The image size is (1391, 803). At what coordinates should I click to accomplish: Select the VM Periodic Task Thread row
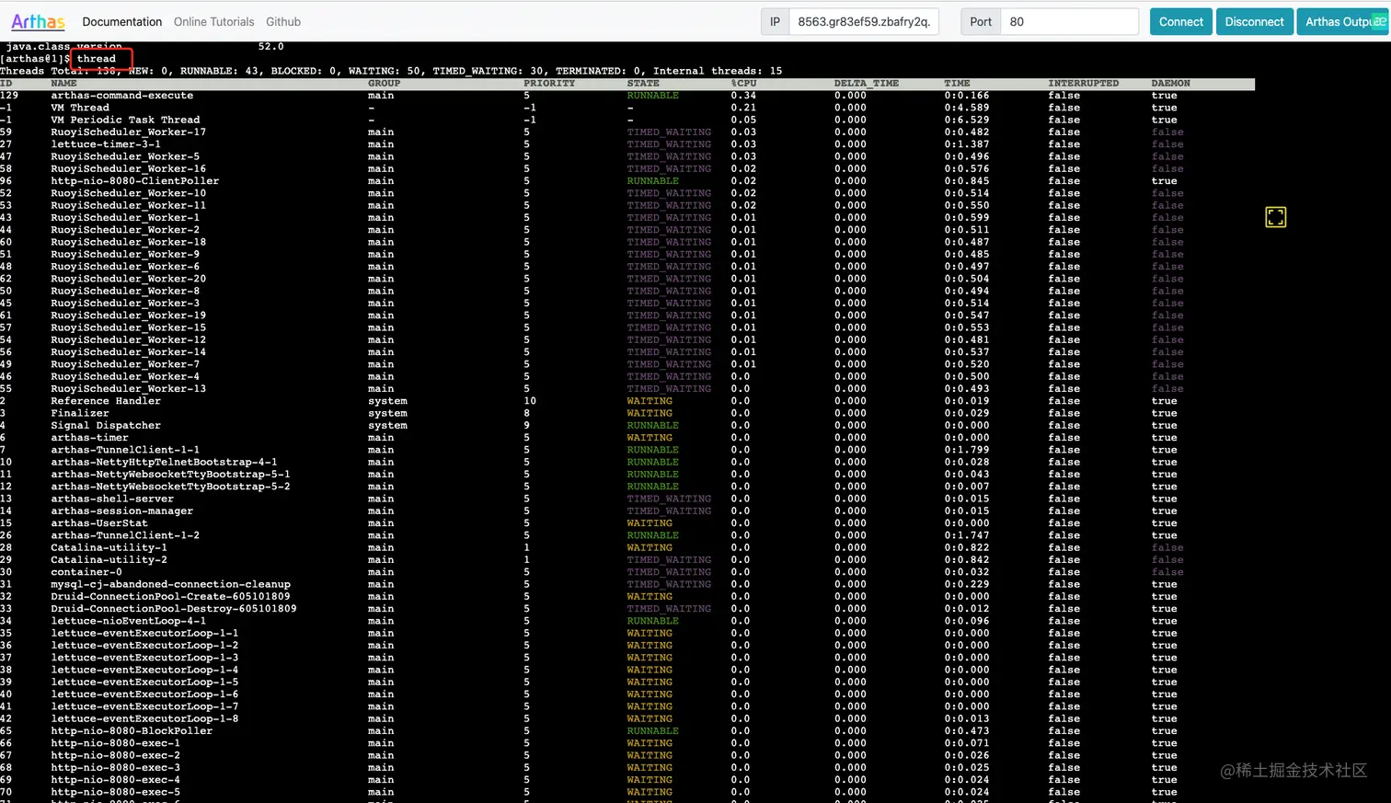point(627,120)
